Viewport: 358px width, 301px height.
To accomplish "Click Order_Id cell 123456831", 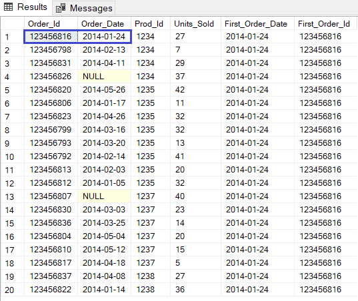I will coord(51,63).
